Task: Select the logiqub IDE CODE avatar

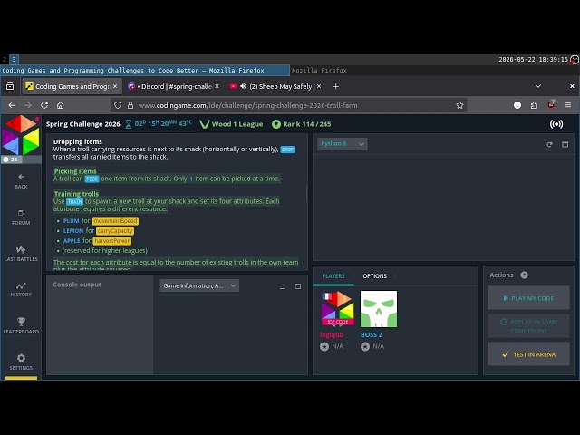Action: [x=338, y=309]
